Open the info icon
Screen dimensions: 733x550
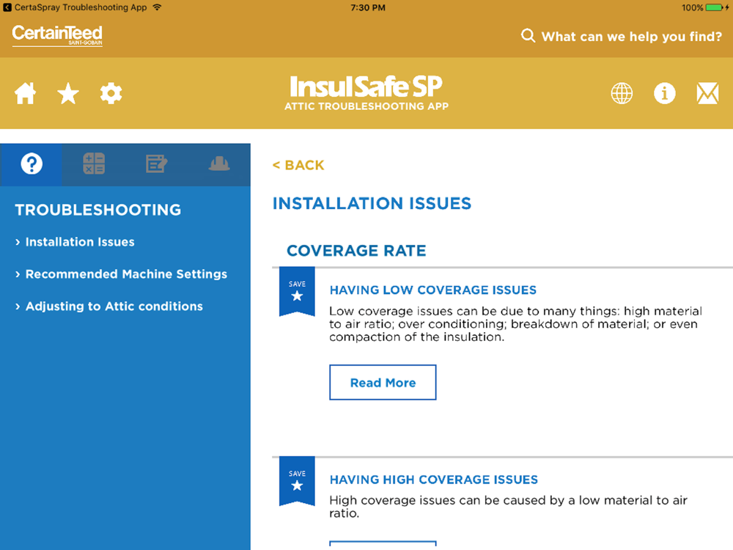point(664,93)
